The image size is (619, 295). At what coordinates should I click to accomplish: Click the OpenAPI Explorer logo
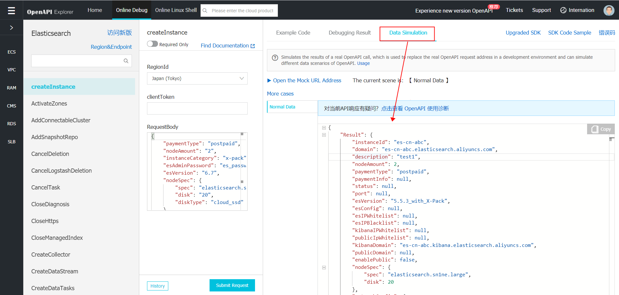tap(50, 12)
